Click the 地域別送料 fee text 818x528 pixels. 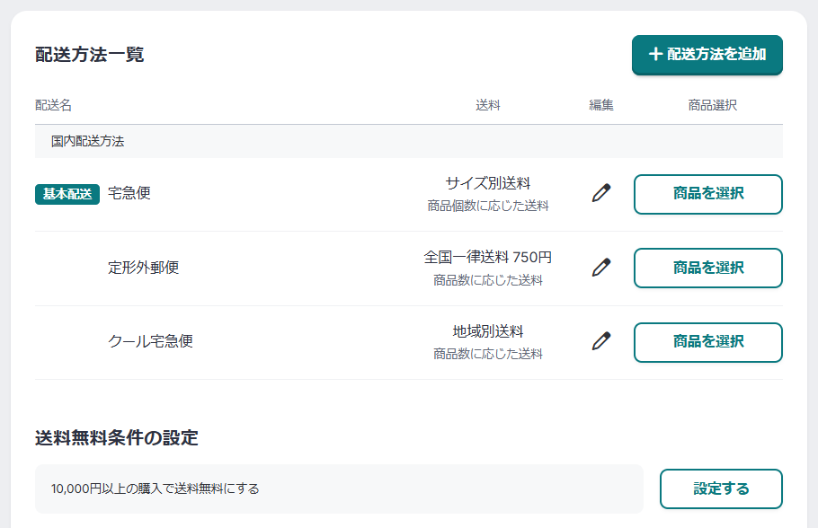click(488, 331)
